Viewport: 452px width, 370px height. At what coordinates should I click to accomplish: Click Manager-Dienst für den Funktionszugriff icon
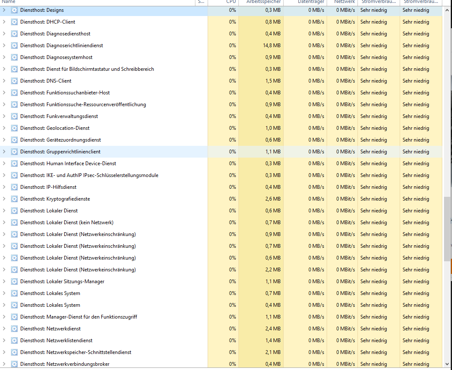click(14, 317)
